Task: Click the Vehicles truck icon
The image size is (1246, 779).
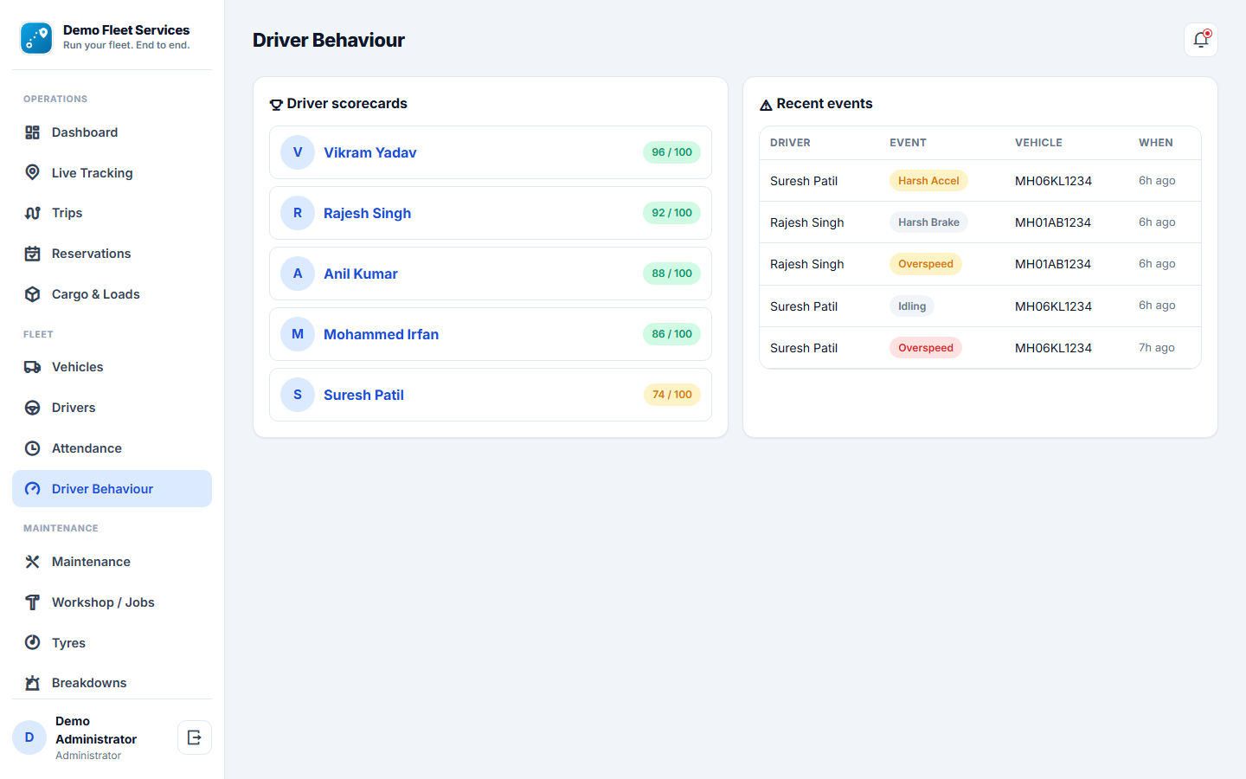Action: point(33,367)
